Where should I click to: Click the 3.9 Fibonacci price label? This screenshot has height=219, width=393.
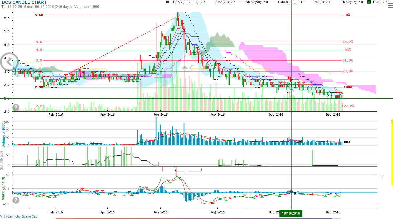(x=39, y=60)
